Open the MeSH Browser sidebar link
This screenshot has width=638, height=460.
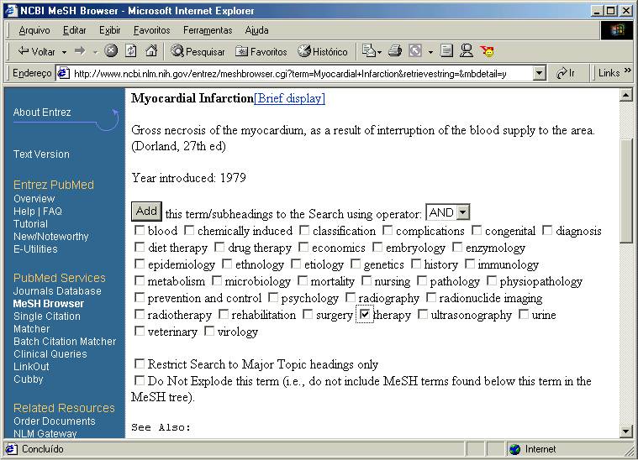pos(49,304)
